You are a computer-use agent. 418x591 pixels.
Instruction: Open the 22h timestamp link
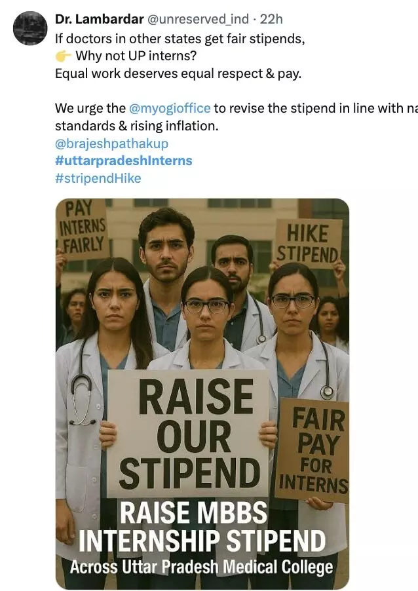(271, 19)
